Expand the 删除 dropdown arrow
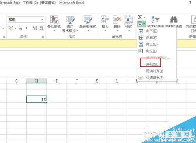 point(117,31)
